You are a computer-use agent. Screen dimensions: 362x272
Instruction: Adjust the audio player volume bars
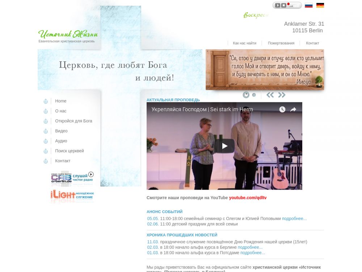[294, 6]
